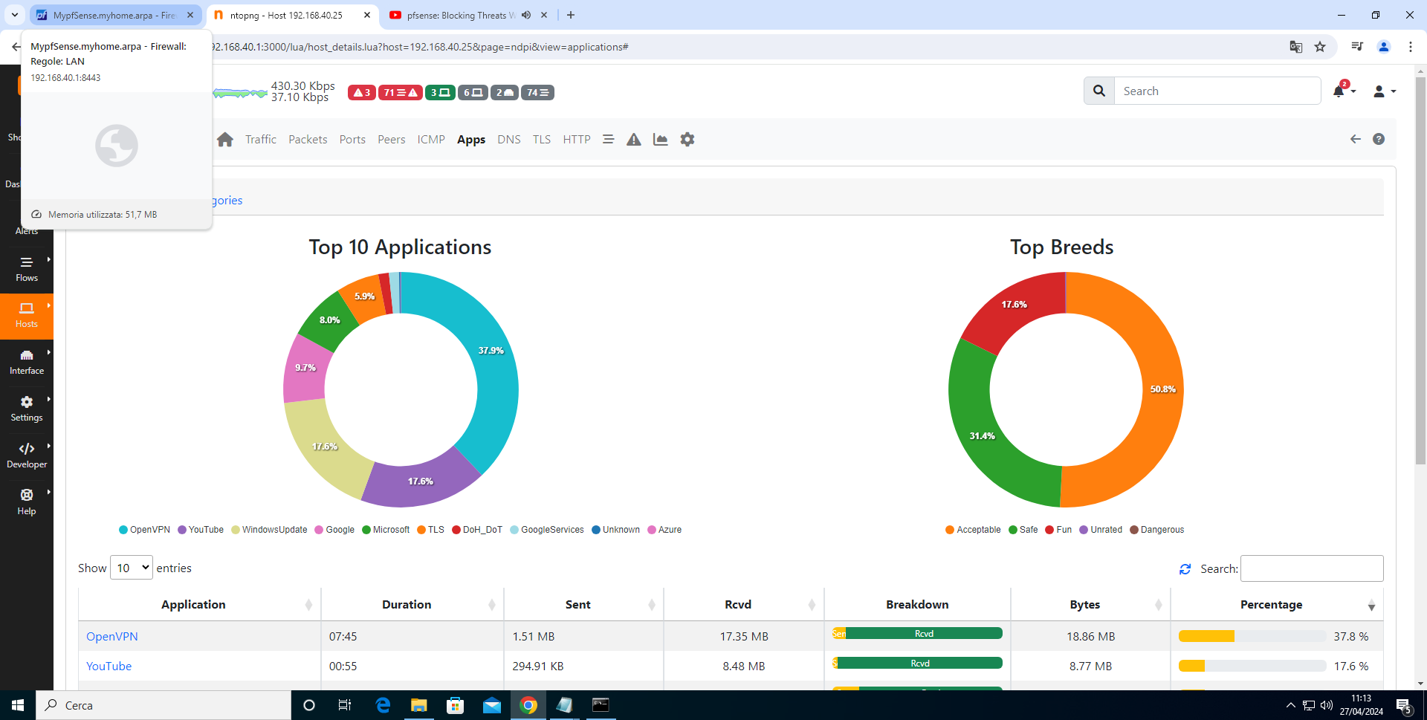Go back using the arrow icon
The width and height of the screenshot is (1427, 720).
pyautogui.click(x=1356, y=139)
